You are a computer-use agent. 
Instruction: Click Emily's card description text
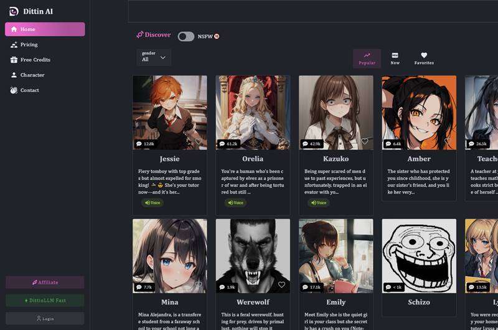click(336, 322)
